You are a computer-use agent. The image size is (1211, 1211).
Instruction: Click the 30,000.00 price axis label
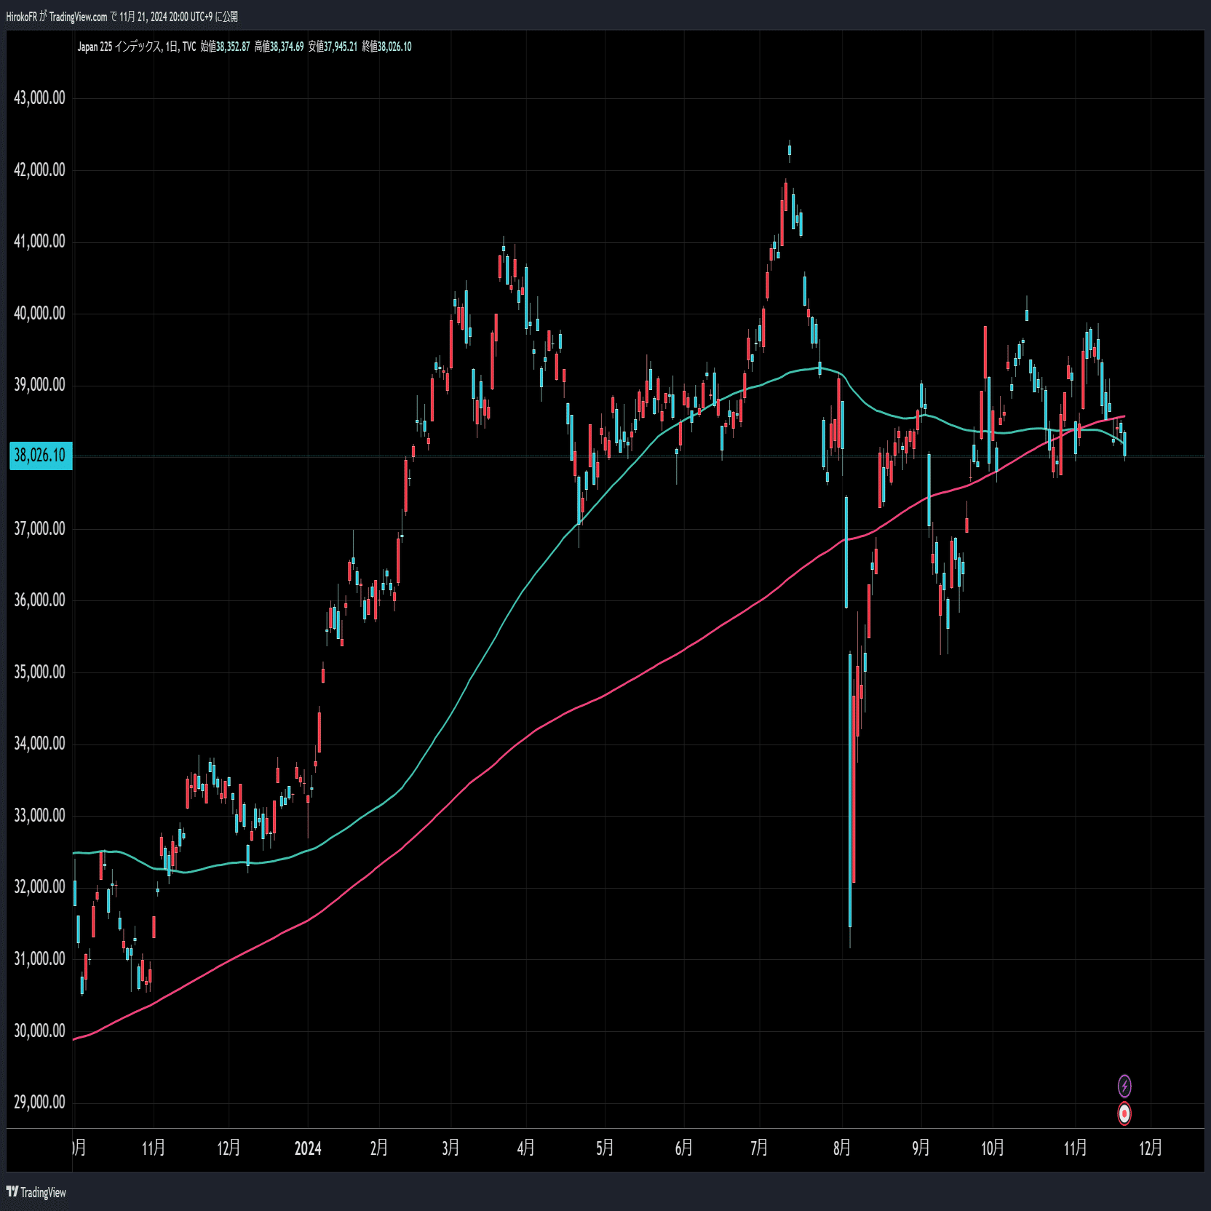pos(39,1031)
